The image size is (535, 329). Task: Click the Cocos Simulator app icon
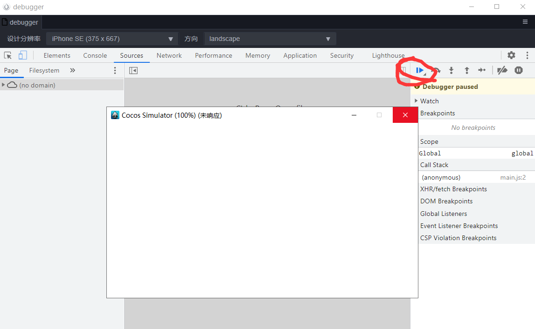[115, 115]
